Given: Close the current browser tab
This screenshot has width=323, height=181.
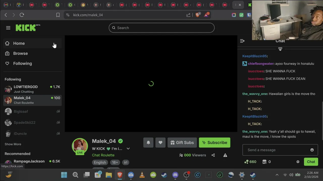Looking at the screenshot, I should point(240,5).
